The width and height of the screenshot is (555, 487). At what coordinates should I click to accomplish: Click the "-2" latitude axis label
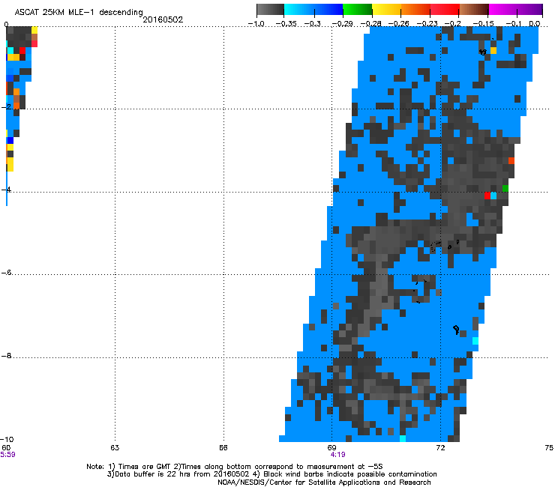[x=6, y=106]
